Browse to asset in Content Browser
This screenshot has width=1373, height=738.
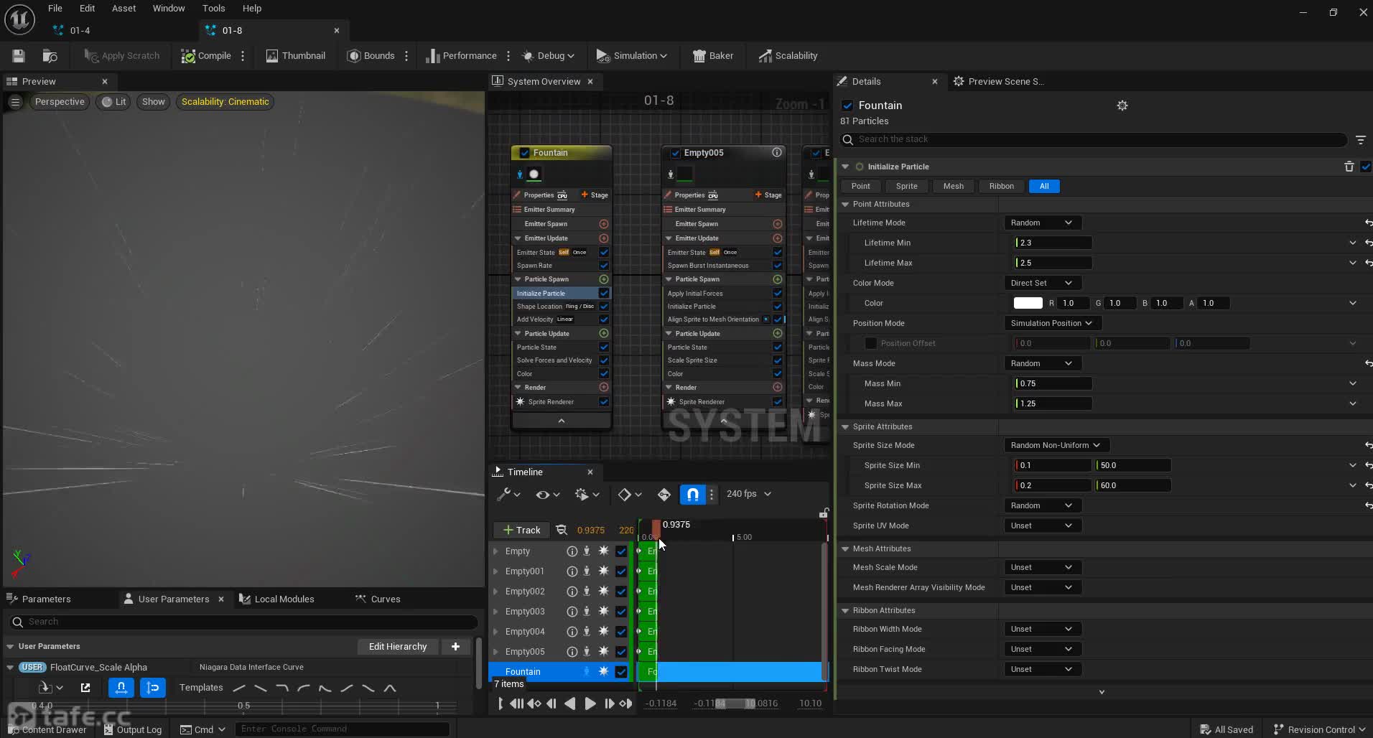coord(50,55)
